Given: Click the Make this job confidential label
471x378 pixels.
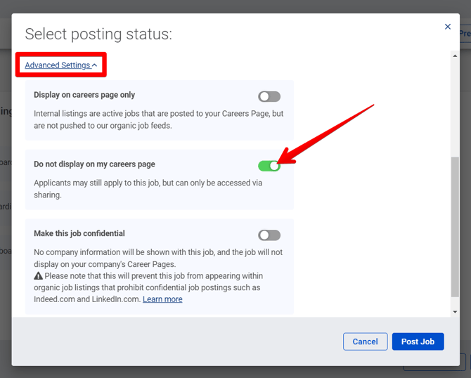Looking at the screenshot, I should [79, 234].
